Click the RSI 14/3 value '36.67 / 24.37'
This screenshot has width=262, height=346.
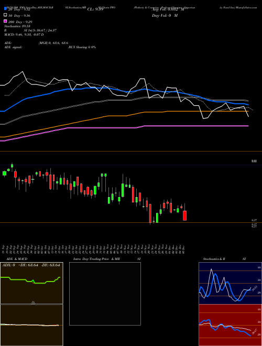click(x=46, y=30)
